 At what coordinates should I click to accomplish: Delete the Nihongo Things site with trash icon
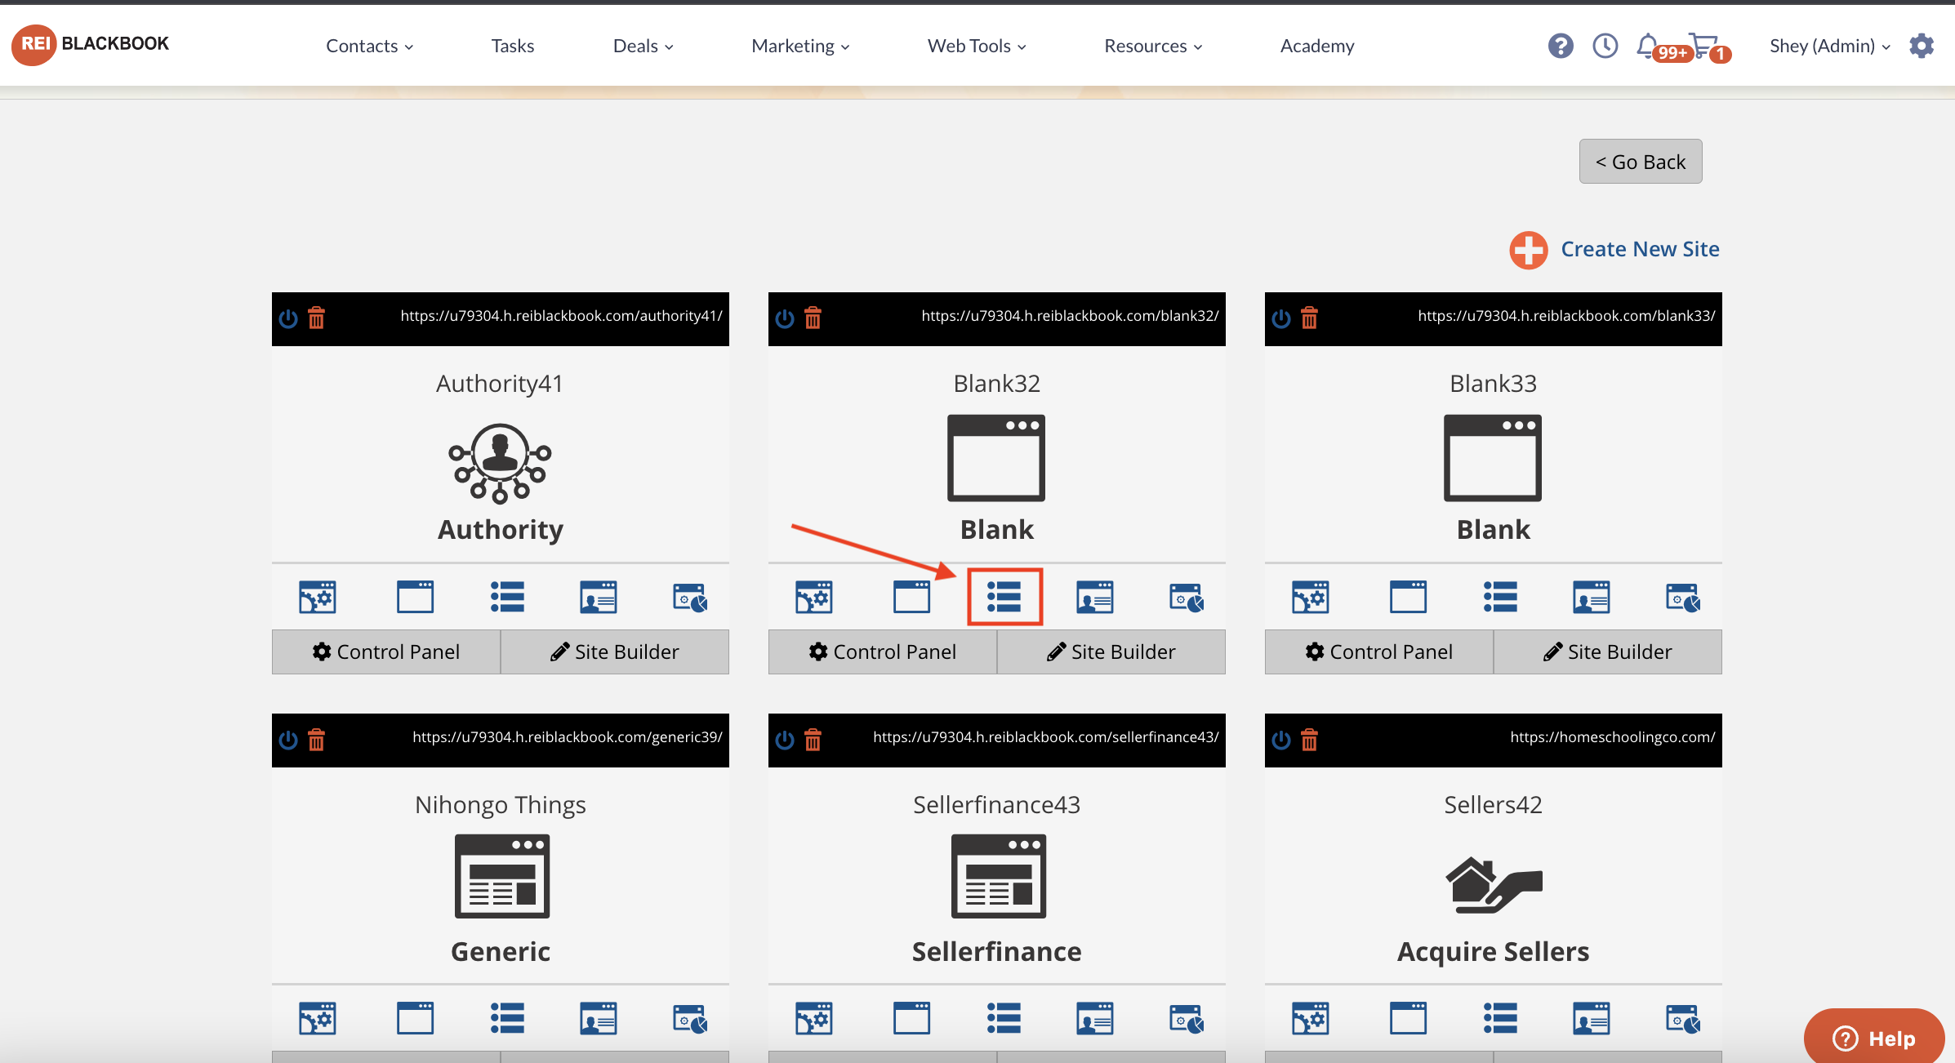click(317, 740)
